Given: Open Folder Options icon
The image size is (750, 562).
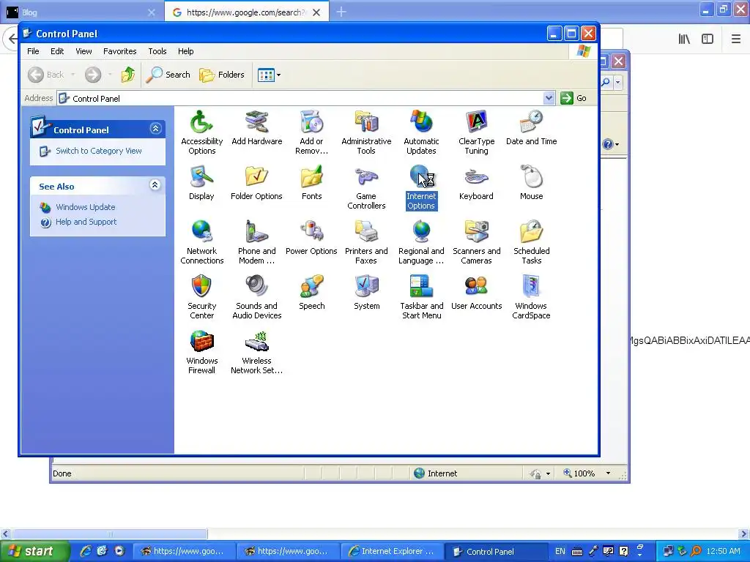Looking at the screenshot, I should pyautogui.click(x=256, y=182).
